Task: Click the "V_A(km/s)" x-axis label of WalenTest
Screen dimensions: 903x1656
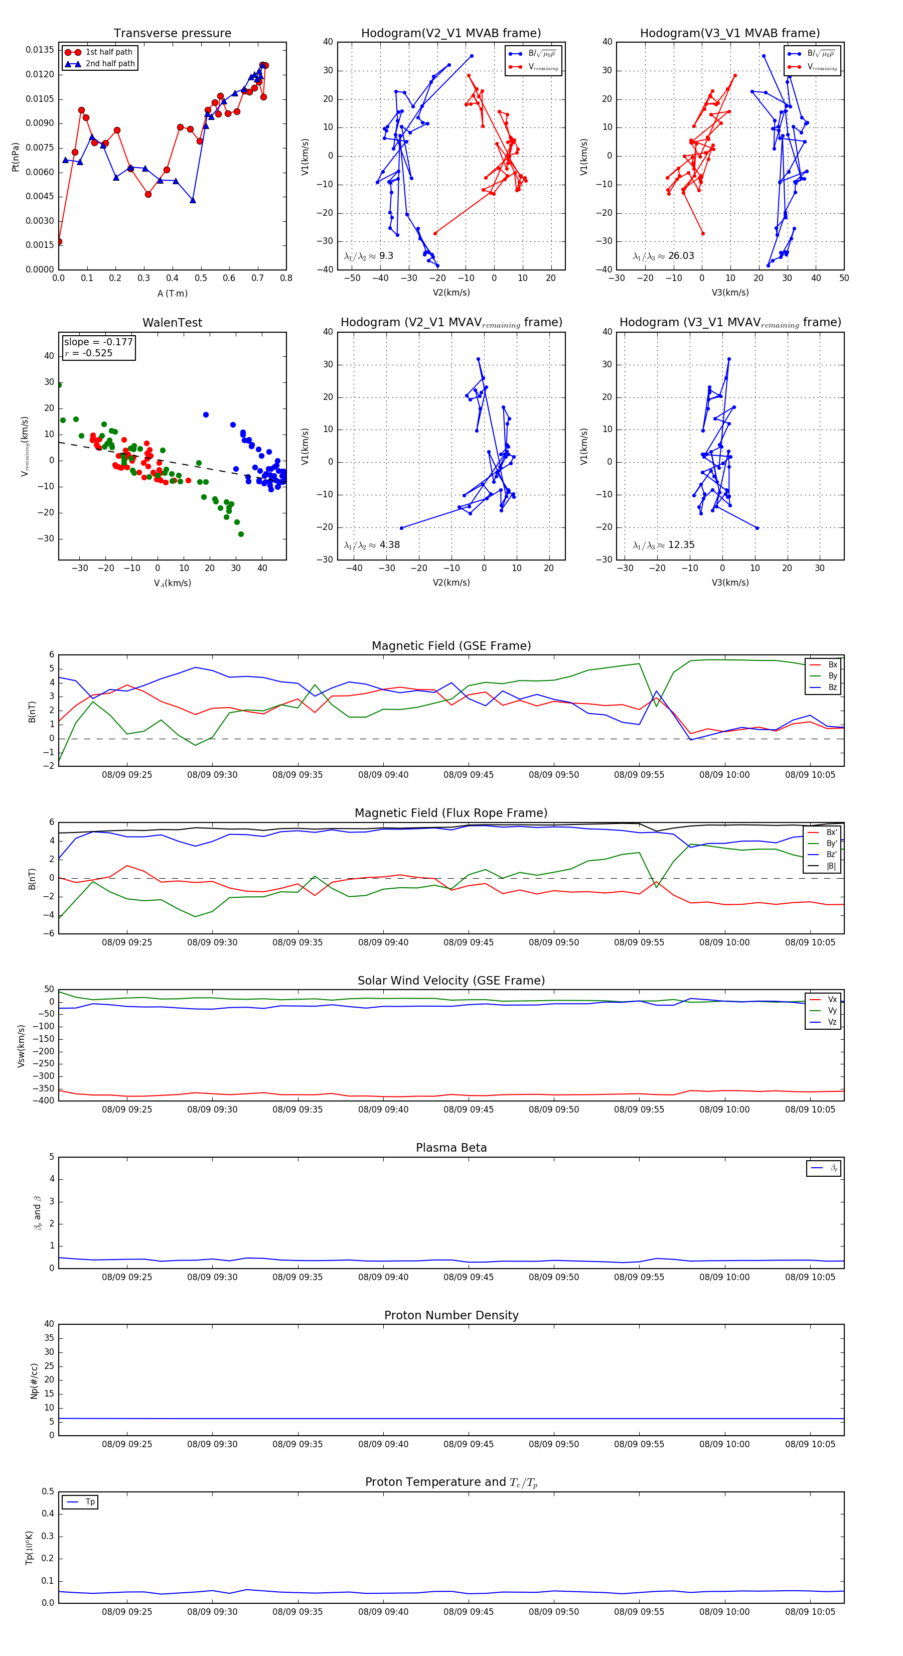Action: click(172, 583)
